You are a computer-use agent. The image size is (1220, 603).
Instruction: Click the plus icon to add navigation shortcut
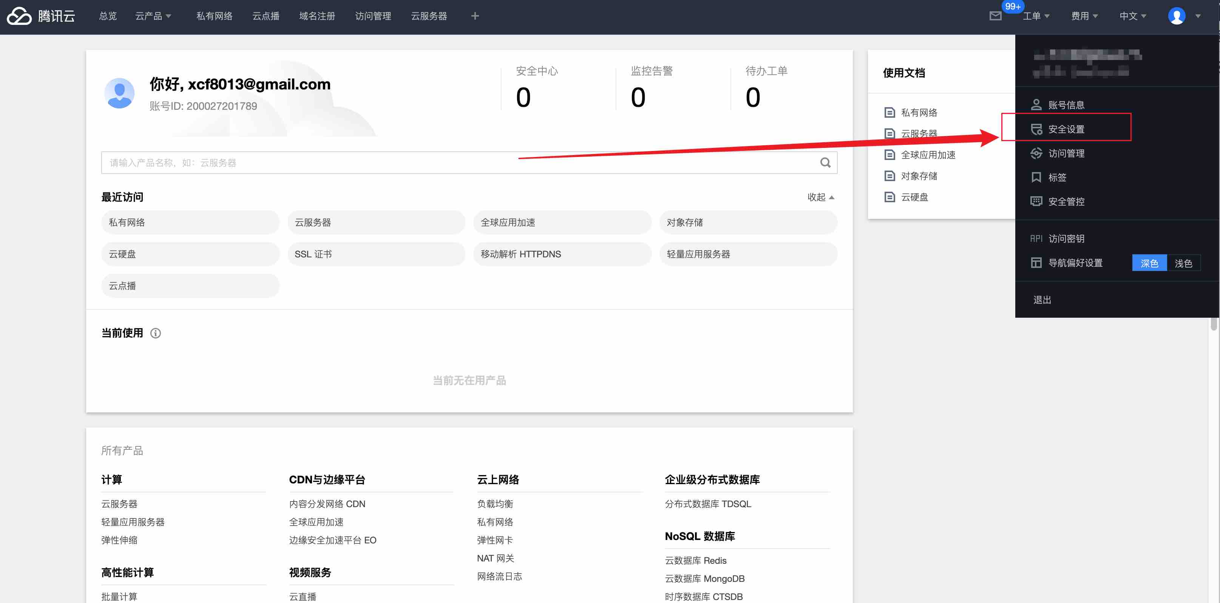tap(475, 16)
